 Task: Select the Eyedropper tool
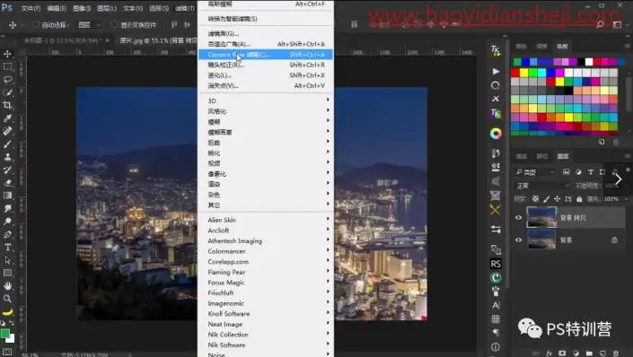coord(7,118)
